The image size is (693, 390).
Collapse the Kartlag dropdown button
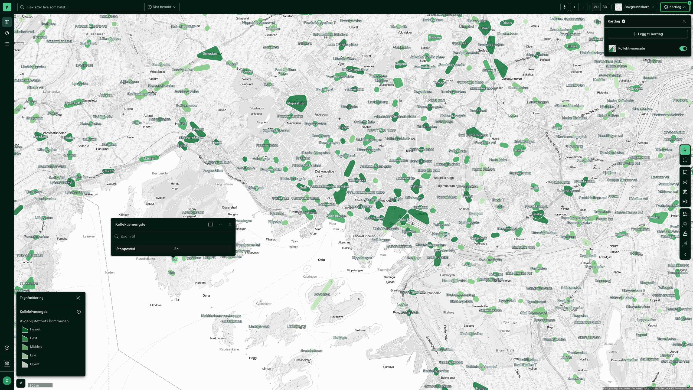click(675, 7)
